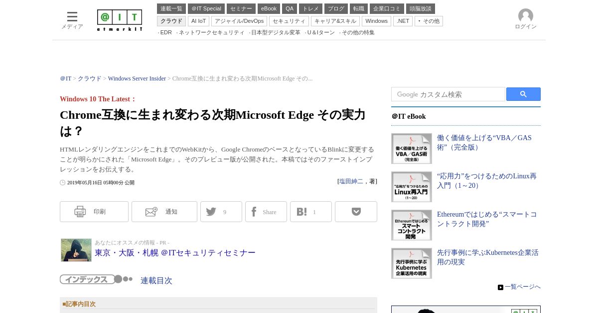Select the セキュリティ category
The image size is (598, 313).
289,21
